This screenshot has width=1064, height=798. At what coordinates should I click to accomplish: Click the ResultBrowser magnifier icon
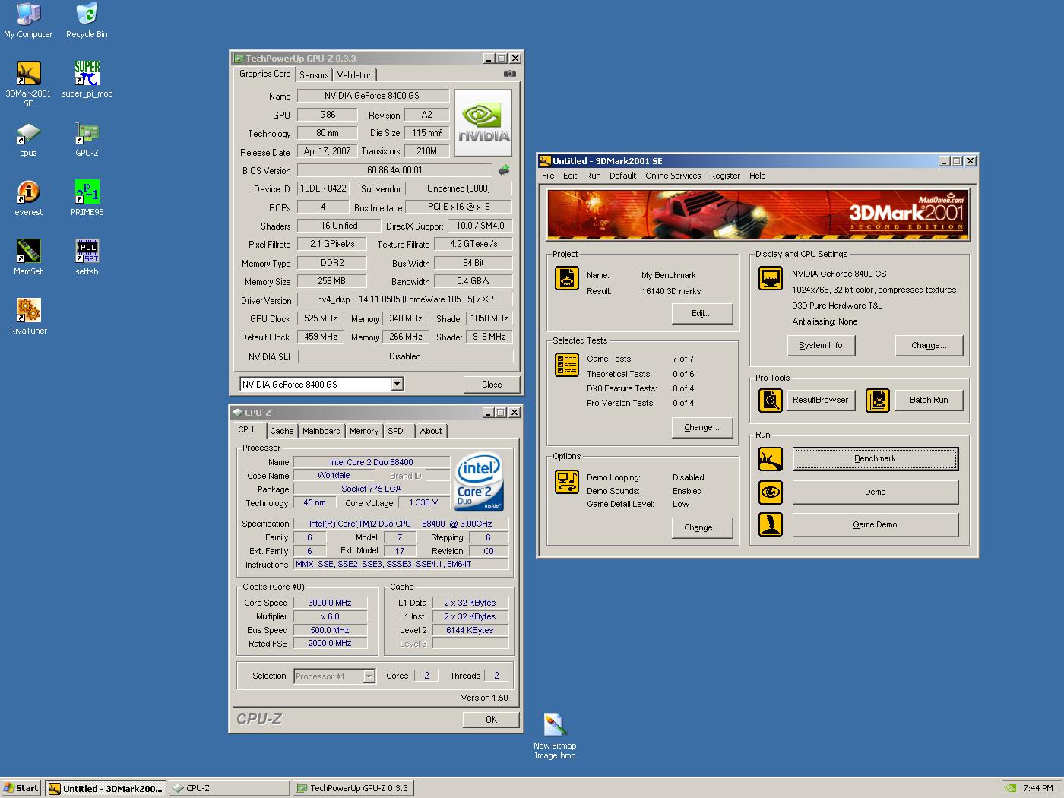[x=771, y=400]
